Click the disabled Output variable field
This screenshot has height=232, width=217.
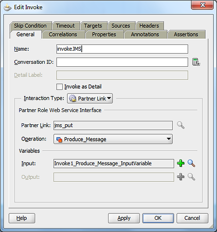pos(114,177)
